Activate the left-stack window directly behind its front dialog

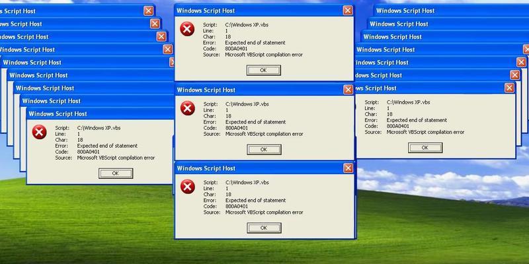97,101
